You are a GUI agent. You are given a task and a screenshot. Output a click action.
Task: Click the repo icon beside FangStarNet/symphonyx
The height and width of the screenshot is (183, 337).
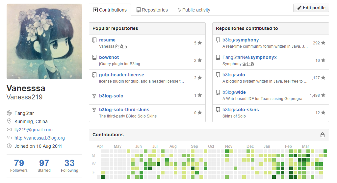click(218, 58)
